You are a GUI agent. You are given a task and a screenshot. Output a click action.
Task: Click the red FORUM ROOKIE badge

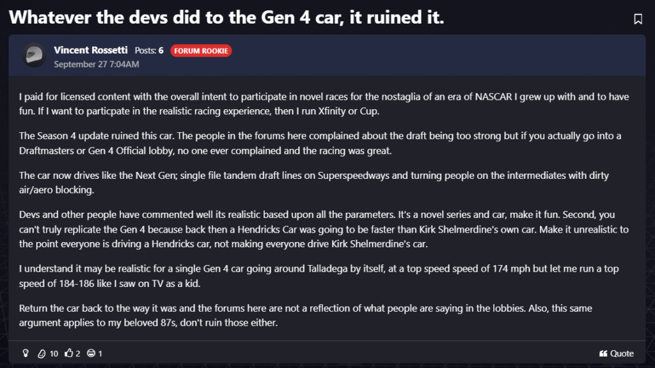[201, 50]
